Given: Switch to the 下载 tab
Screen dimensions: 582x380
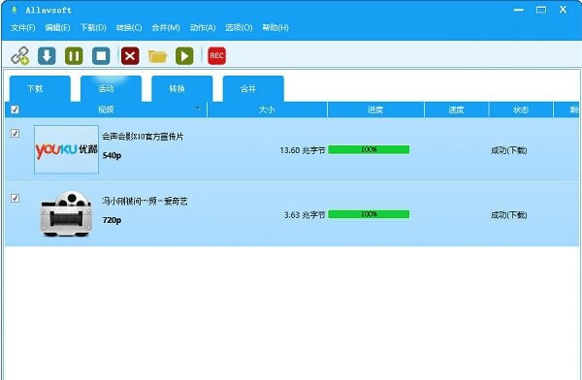Looking at the screenshot, I should [40, 88].
